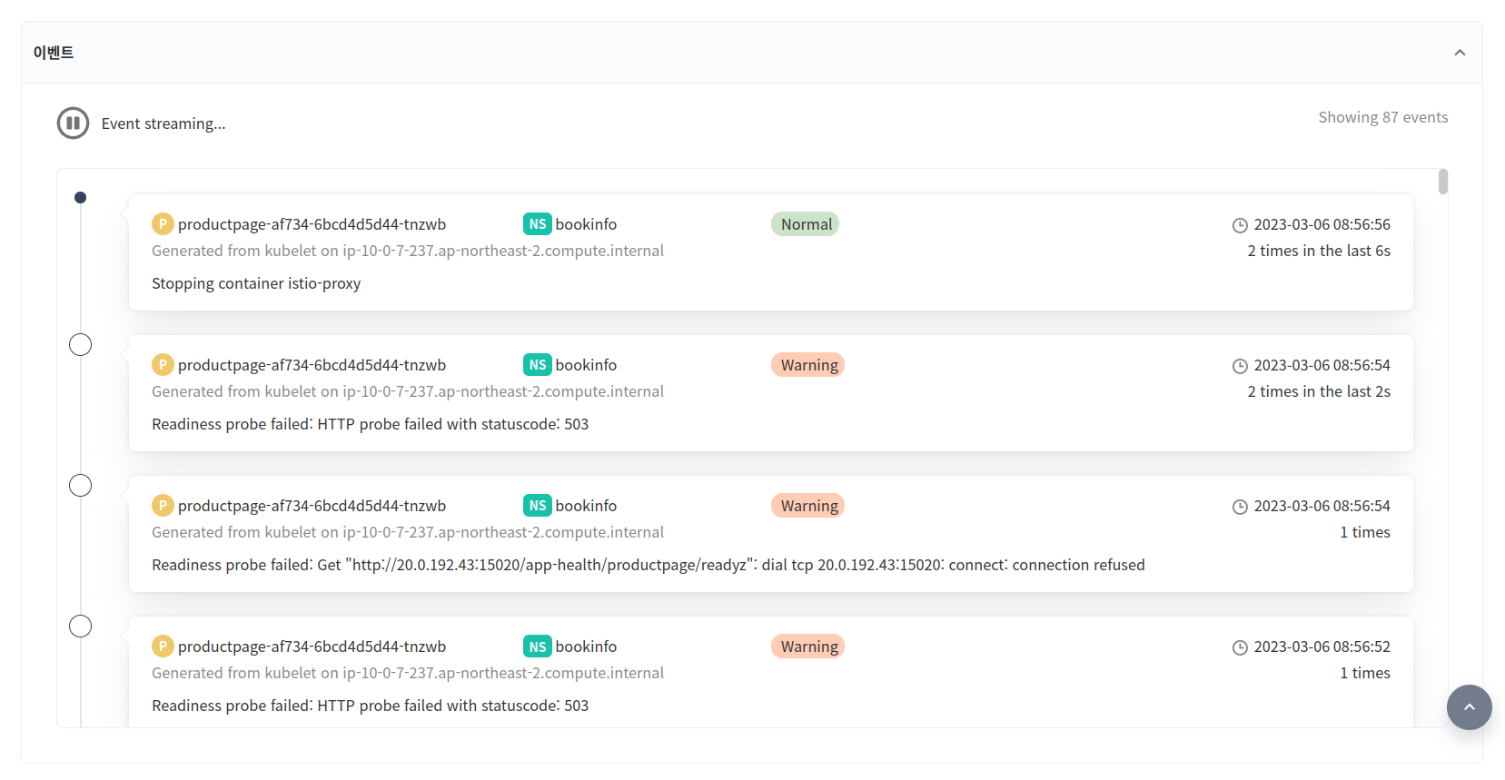Select the timeline circle for the second event
This screenshot has width=1505, height=780.
80,344
